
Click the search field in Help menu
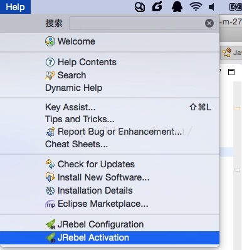coord(142,23)
